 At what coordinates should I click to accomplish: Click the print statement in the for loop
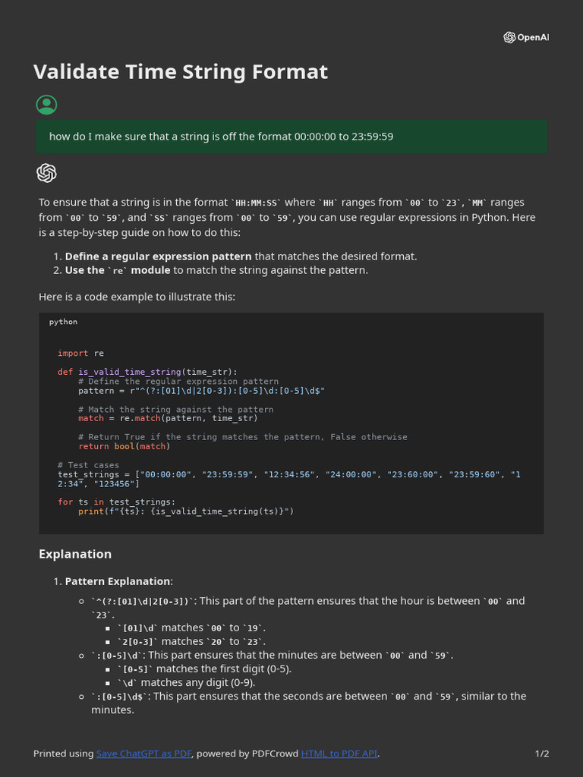[185, 511]
